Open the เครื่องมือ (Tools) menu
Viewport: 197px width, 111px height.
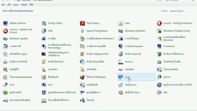point(24,5)
